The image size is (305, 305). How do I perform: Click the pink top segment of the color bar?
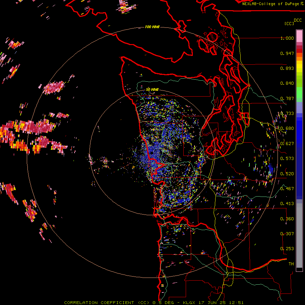[299, 36]
